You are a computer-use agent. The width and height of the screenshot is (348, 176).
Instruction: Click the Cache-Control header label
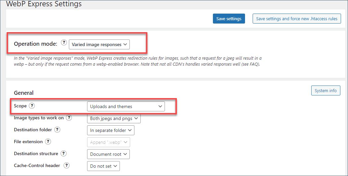coord(37,165)
